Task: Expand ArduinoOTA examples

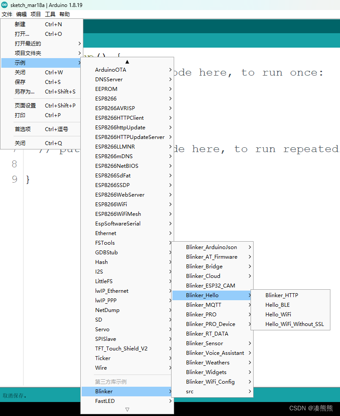Action: 127,70
